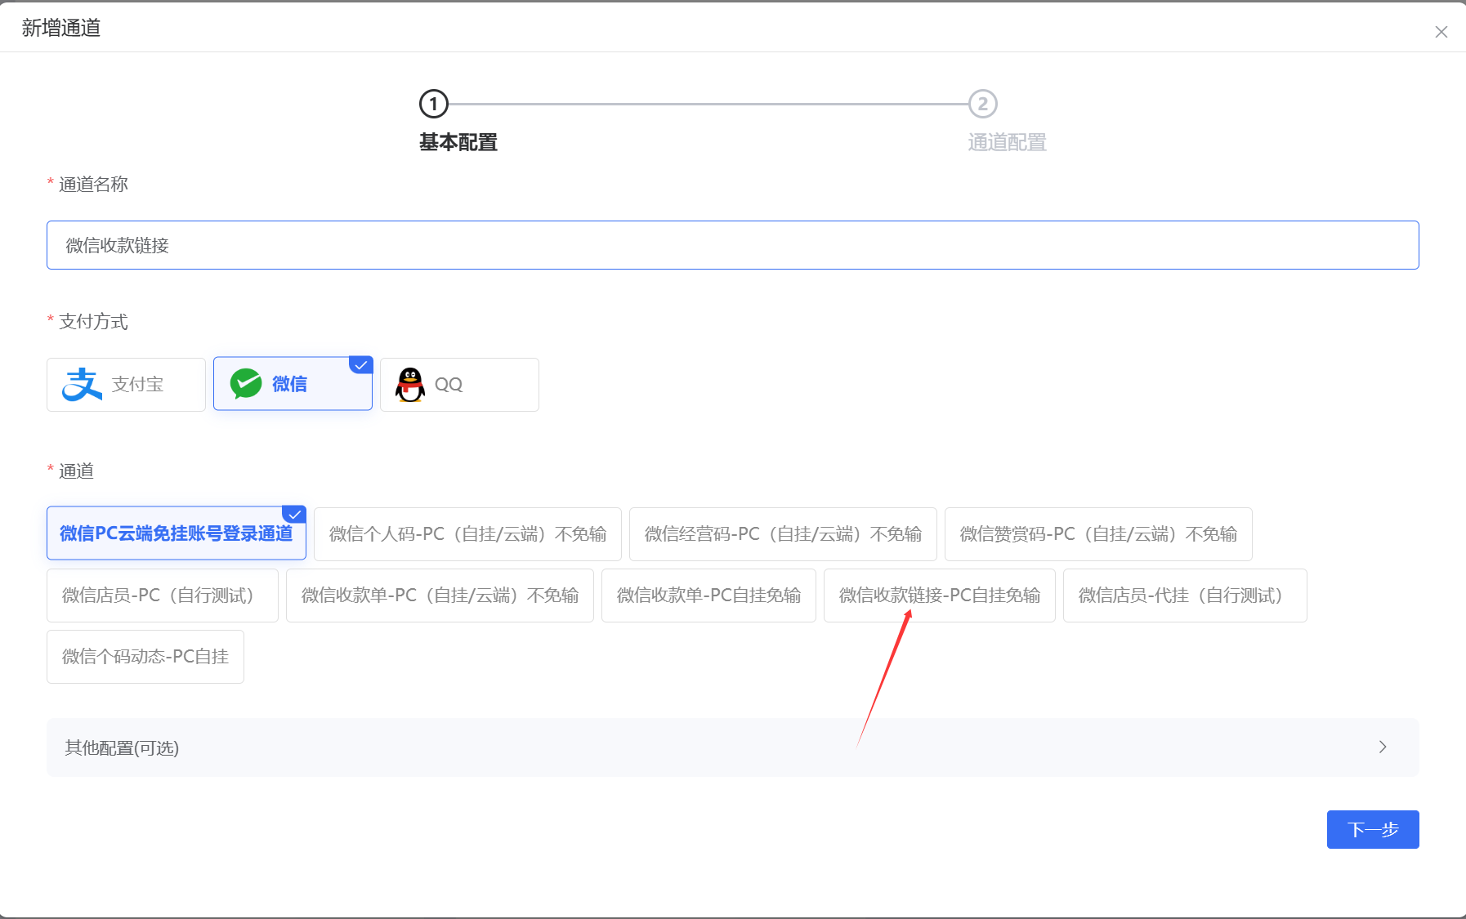
Task: Choose 支付宝 payment method
Action: pos(126,385)
